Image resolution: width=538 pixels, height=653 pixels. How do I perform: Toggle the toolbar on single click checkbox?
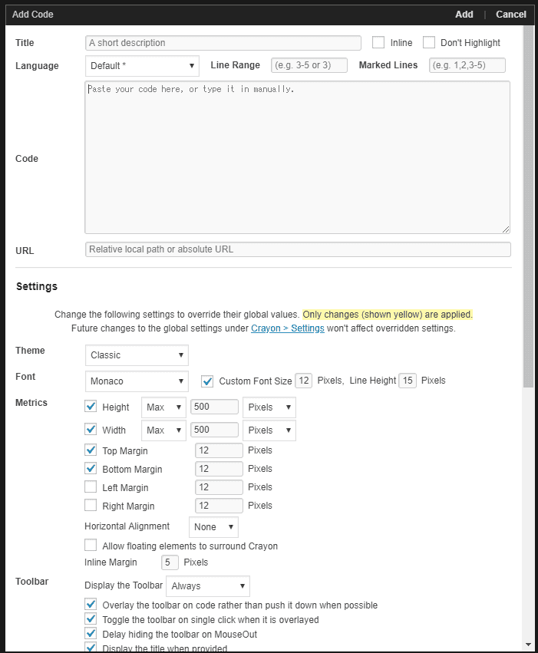pos(91,618)
